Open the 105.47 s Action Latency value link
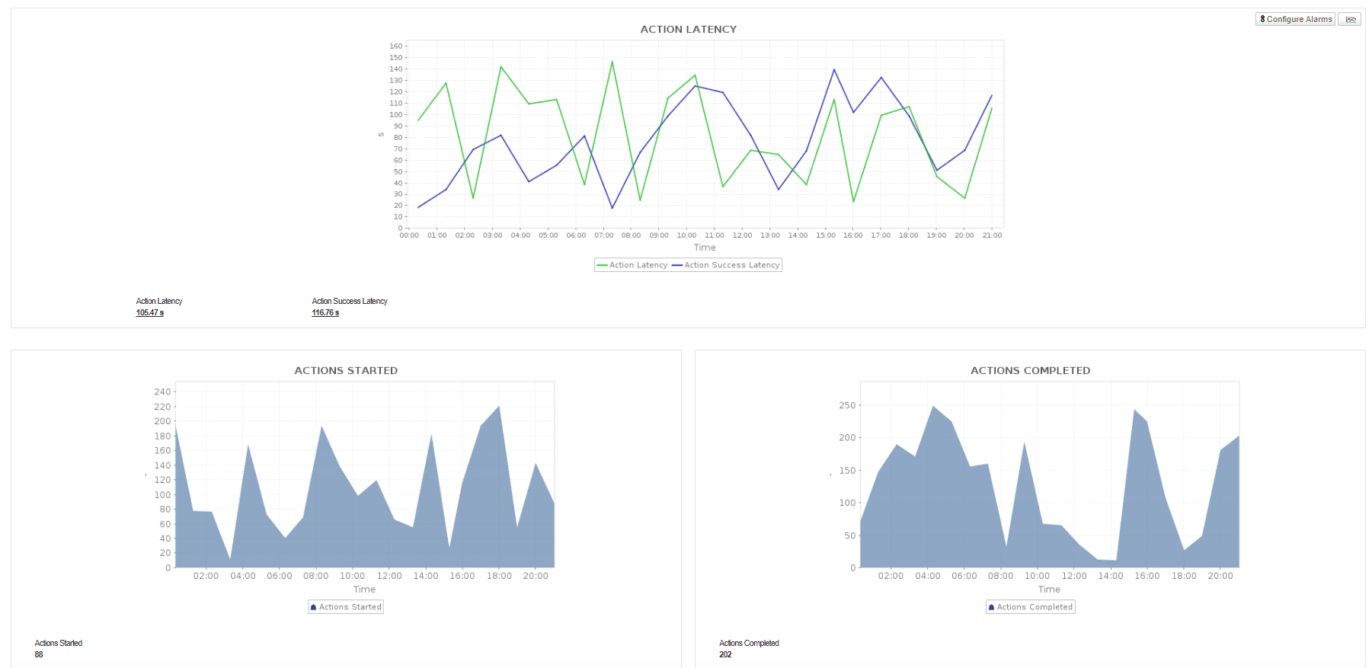The height and width of the screenshot is (668, 1372). point(150,313)
